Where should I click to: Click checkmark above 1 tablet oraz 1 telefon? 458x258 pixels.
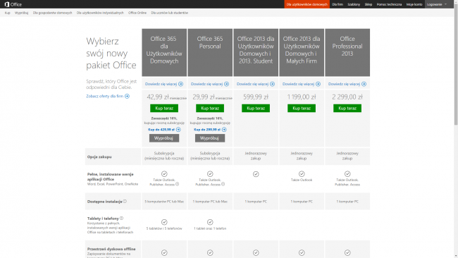point(210,222)
